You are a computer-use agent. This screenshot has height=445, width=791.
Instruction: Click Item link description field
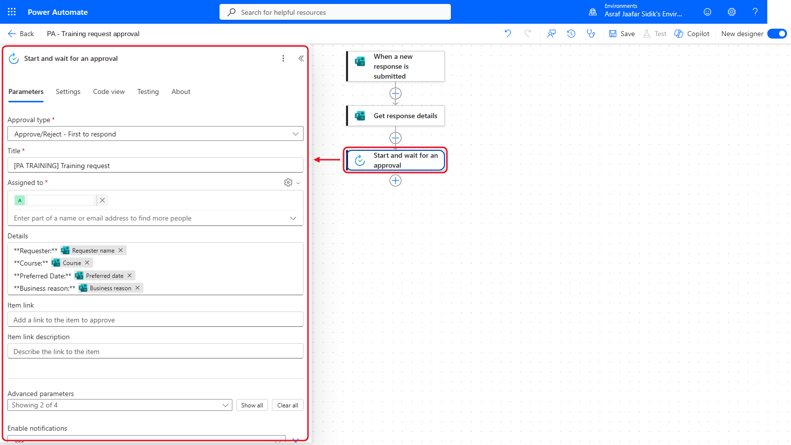click(x=155, y=351)
